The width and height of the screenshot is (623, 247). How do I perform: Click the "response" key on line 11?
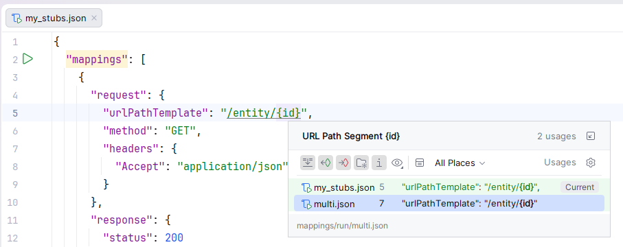click(122, 220)
